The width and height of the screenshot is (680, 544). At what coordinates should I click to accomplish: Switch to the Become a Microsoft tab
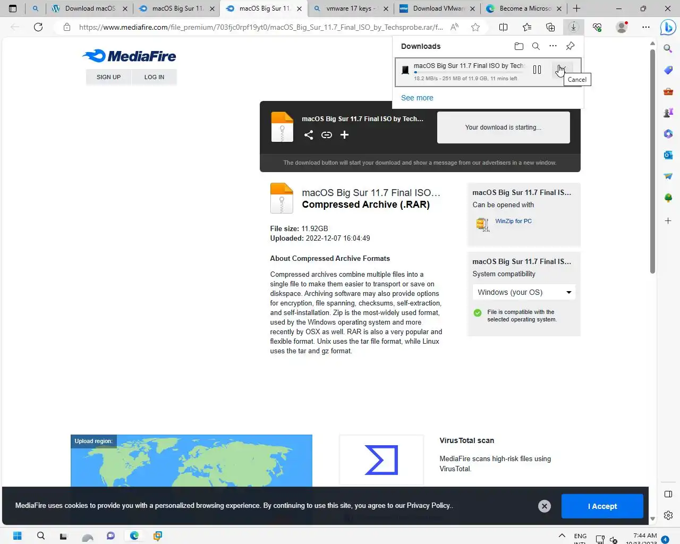(524, 8)
